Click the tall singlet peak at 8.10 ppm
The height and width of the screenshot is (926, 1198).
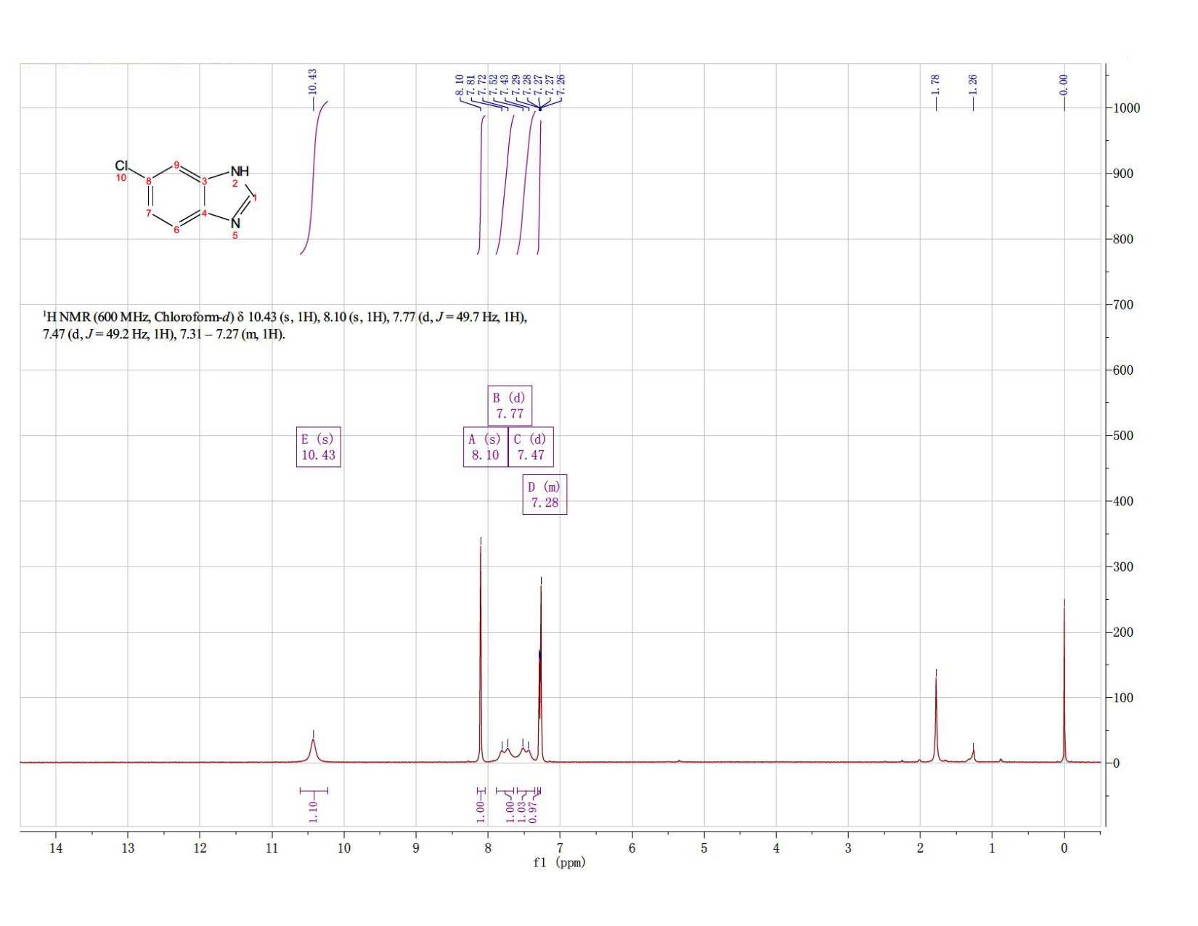[x=481, y=654]
